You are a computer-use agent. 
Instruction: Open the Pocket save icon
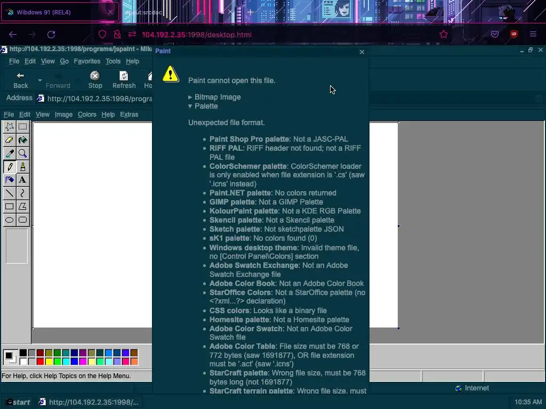coord(495,34)
